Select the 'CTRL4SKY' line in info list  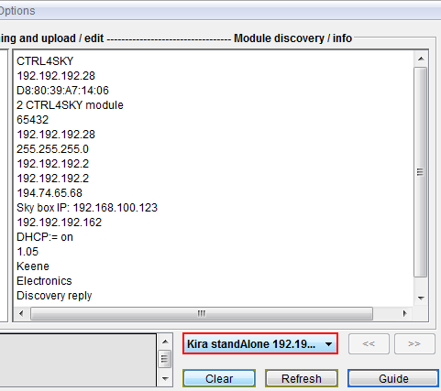tap(45, 61)
